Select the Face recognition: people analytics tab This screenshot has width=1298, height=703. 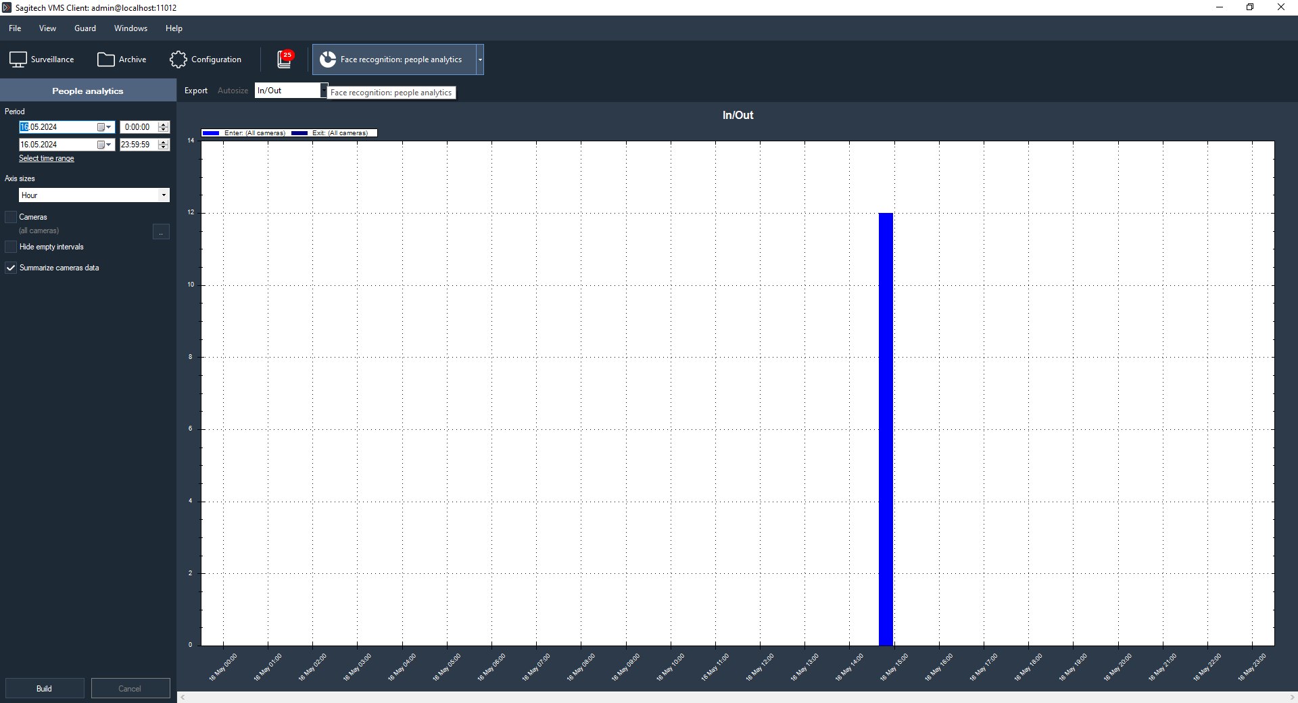click(x=394, y=59)
